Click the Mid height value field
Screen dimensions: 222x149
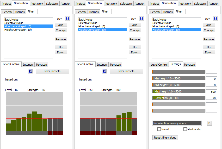211,85
